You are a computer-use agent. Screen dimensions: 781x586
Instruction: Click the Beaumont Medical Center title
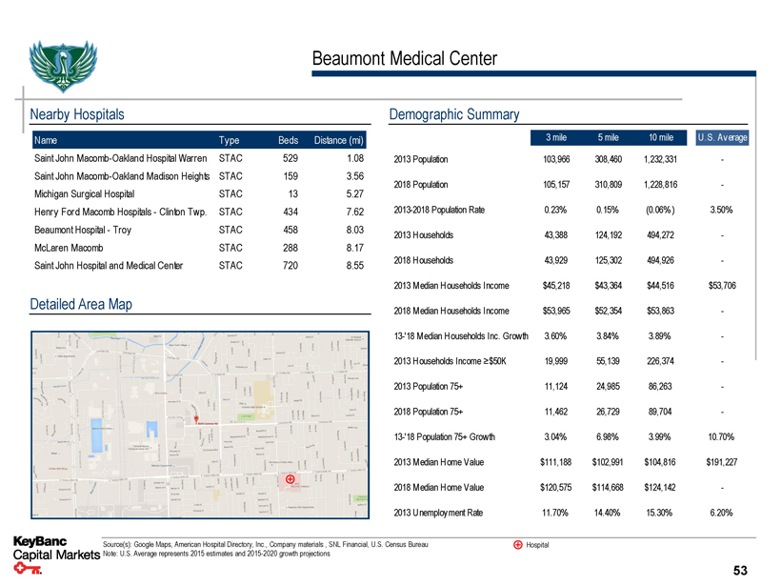(x=404, y=59)
